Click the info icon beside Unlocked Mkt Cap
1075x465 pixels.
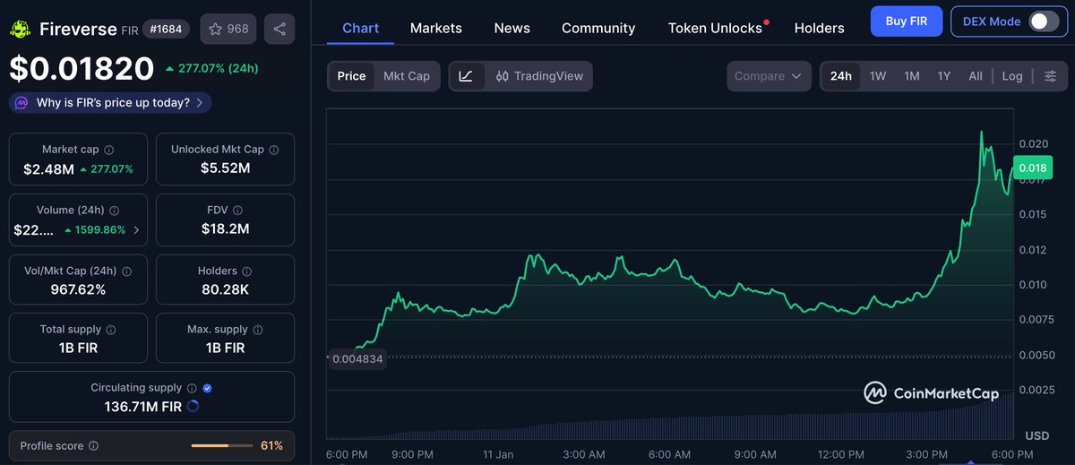[273, 150]
